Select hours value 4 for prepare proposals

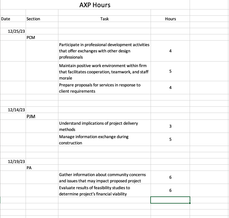click(170, 88)
